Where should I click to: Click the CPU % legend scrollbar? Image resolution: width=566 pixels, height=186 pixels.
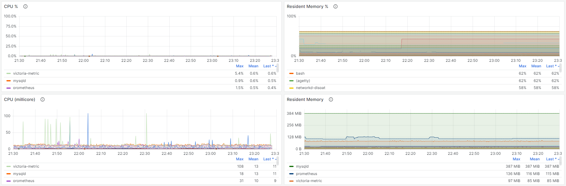click(x=278, y=69)
